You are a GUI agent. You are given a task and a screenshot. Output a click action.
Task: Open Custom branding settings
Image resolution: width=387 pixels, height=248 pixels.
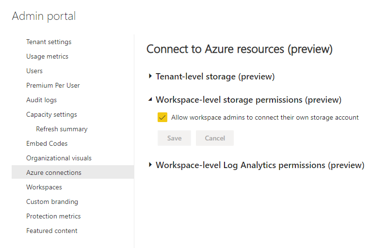point(52,202)
